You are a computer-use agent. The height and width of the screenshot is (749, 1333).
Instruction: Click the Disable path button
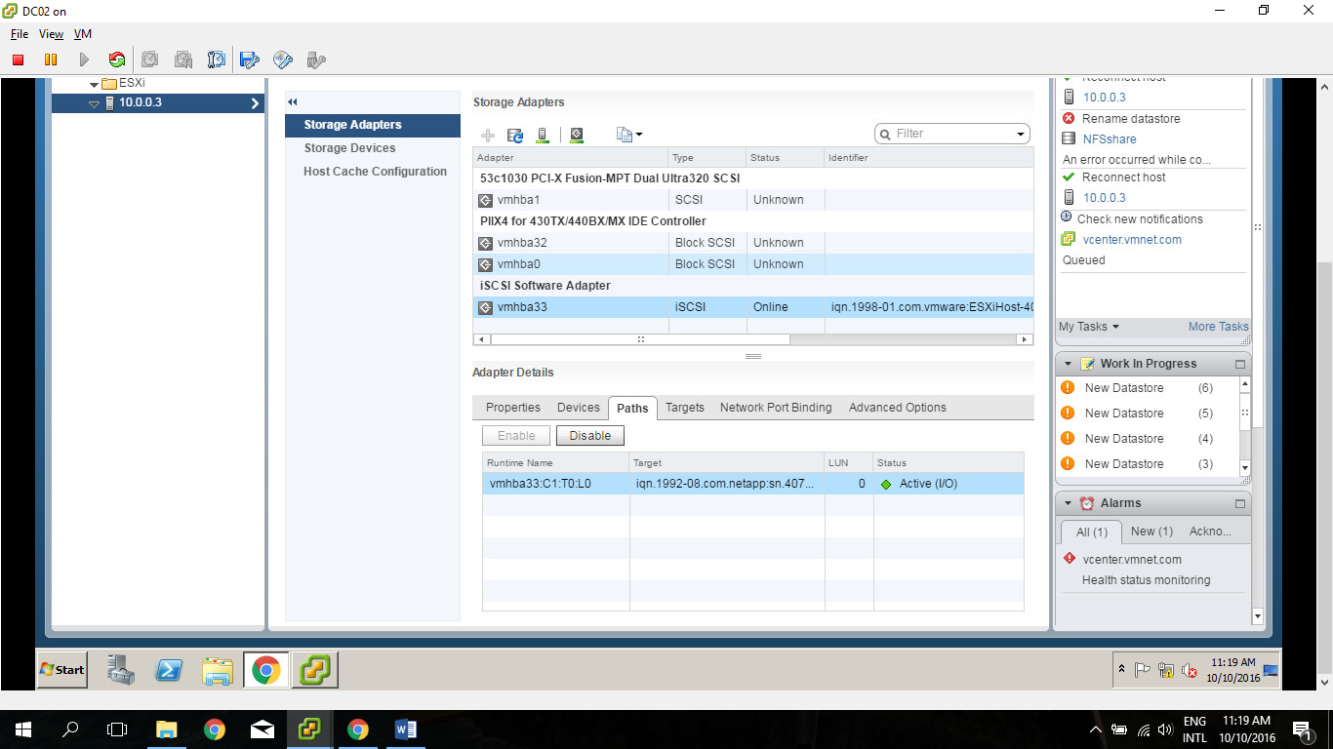click(x=590, y=436)
